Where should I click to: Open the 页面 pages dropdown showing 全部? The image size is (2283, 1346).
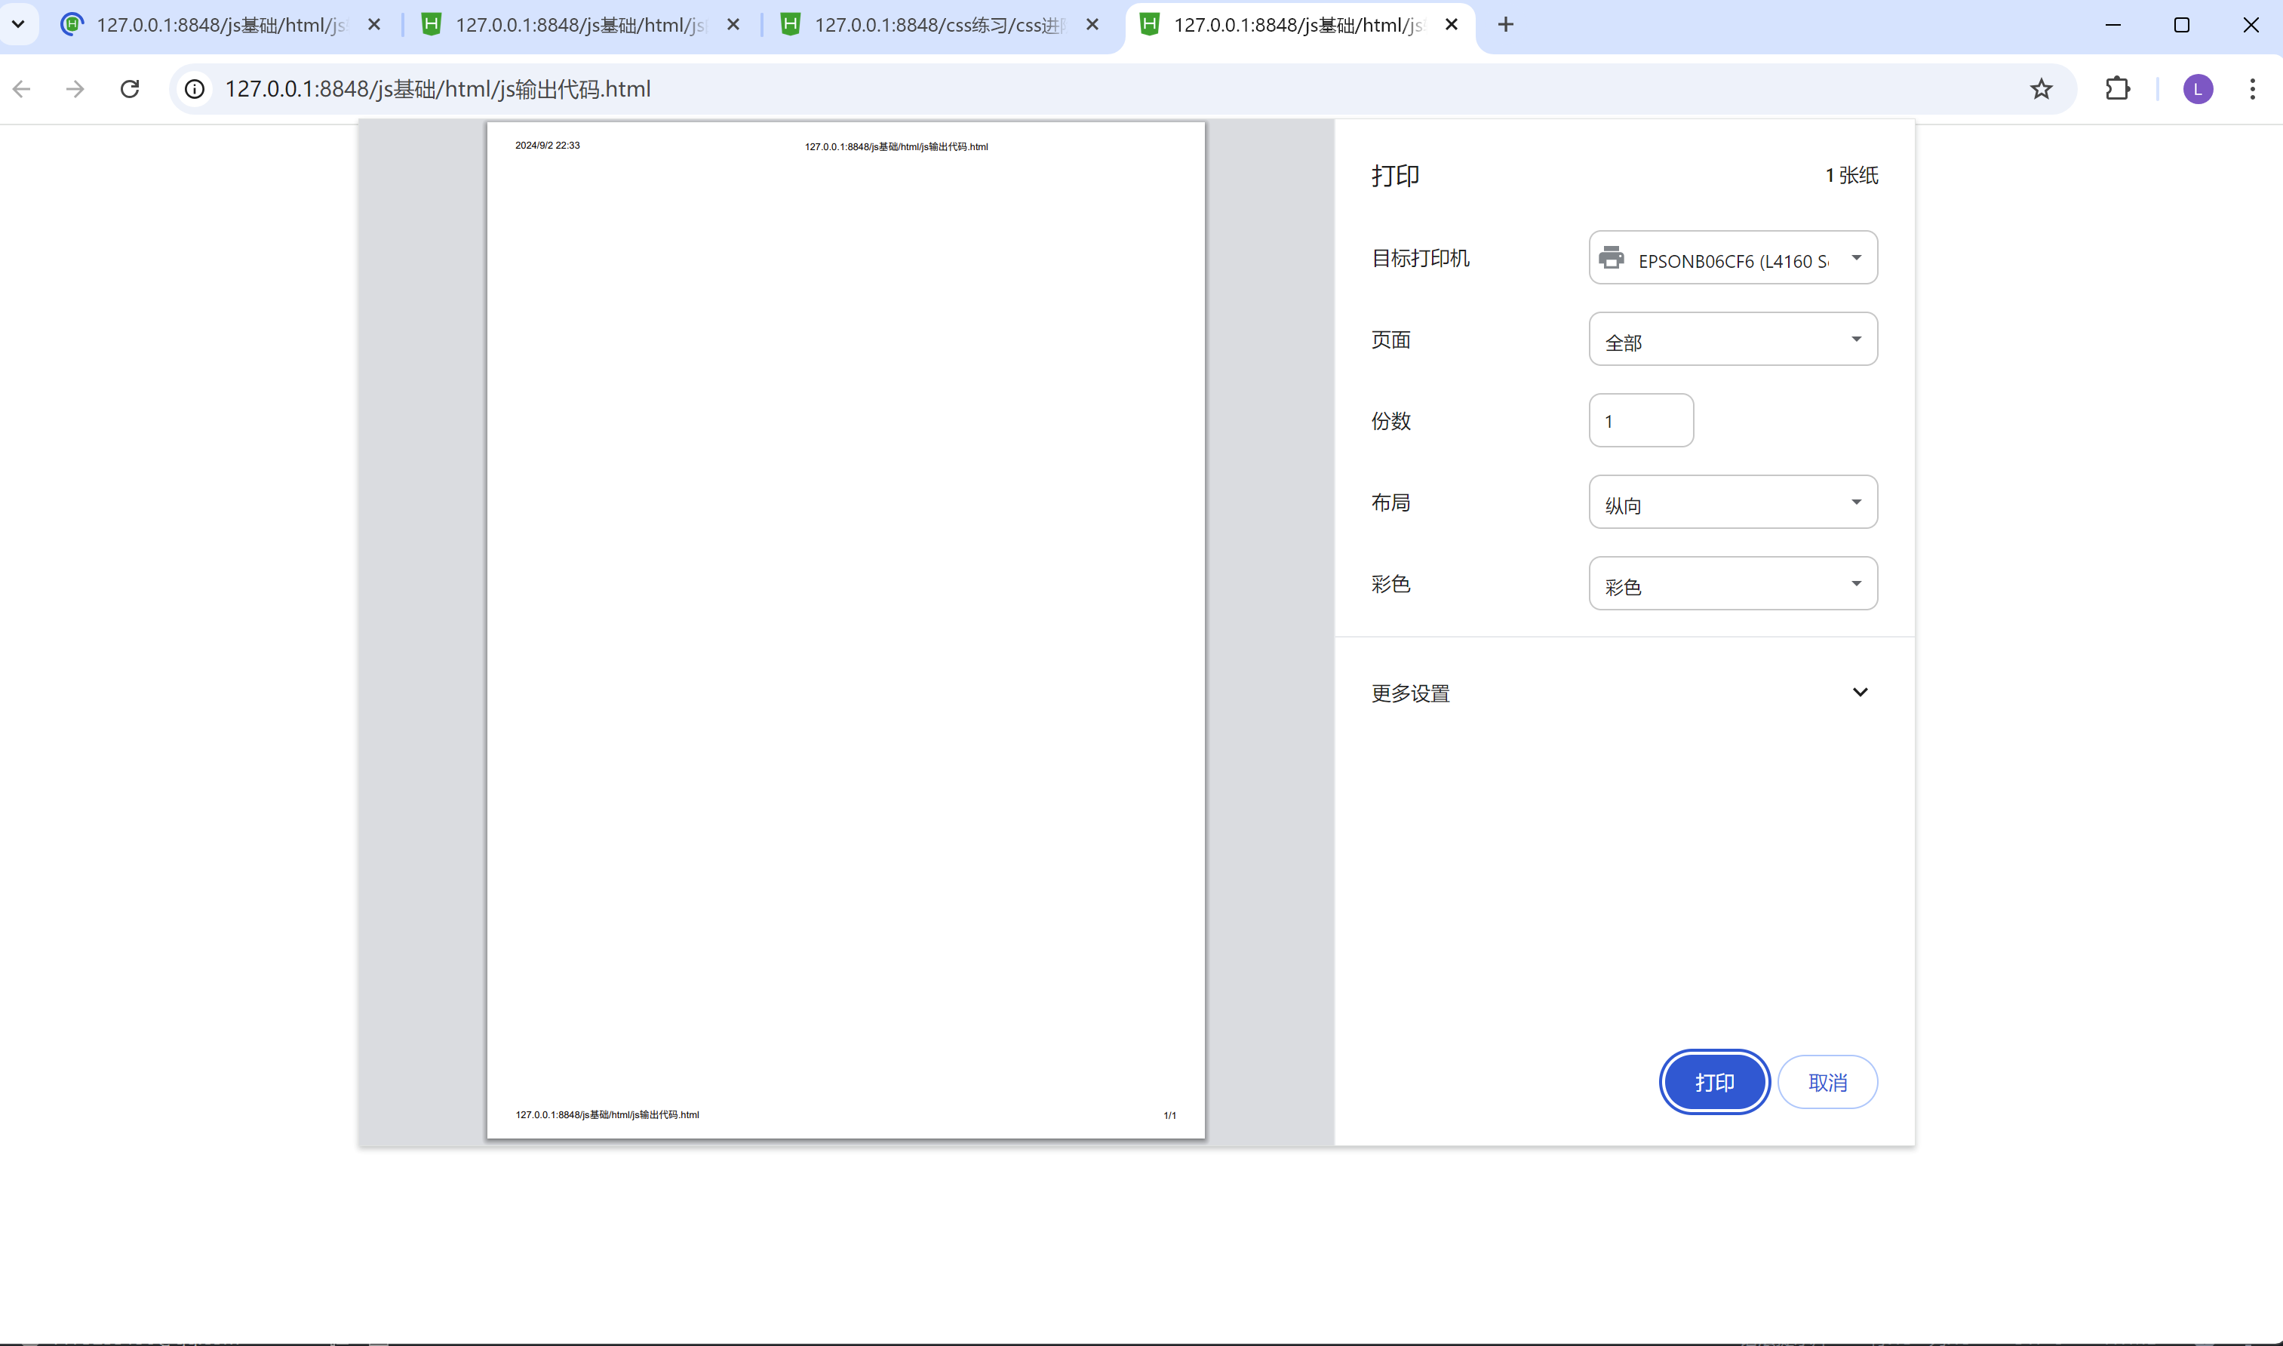pos(1732,340)
